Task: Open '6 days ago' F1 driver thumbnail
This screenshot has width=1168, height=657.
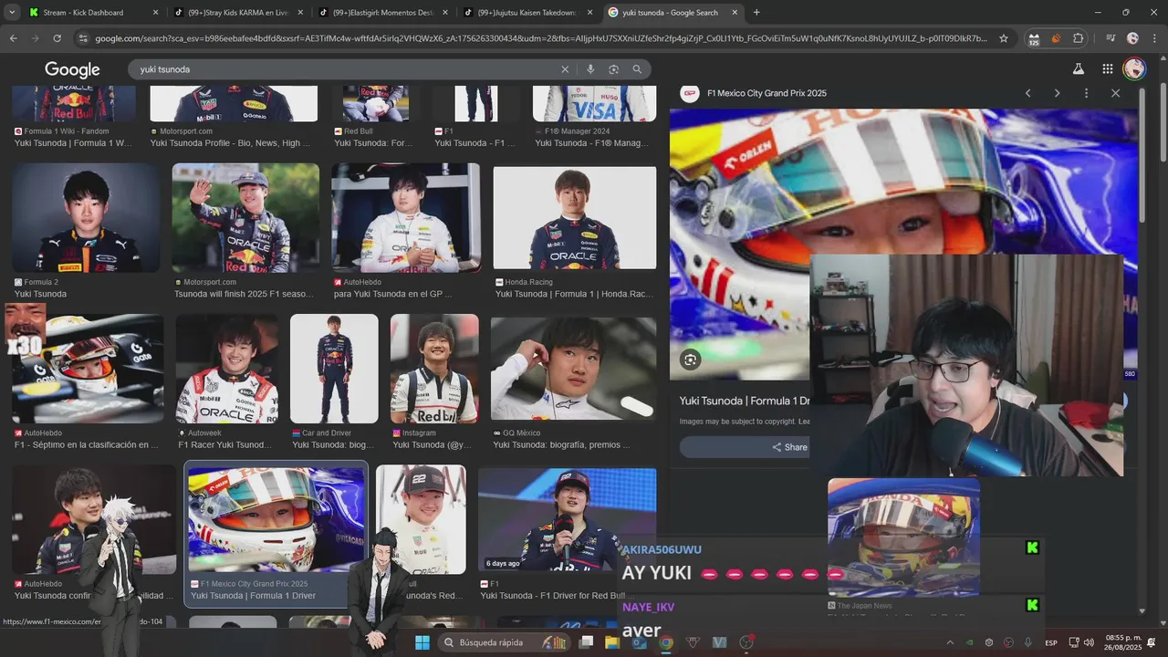Action: (567, 519)
